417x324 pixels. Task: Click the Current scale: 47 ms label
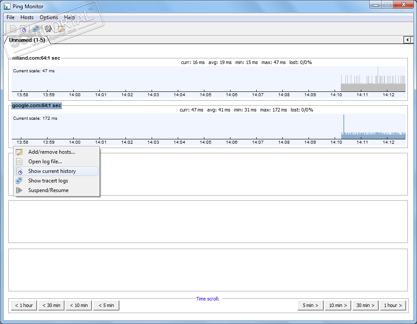click(34, 71)
